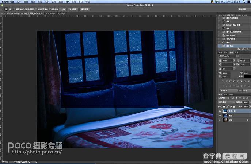
Task: Switch to the History panel tab
Action: pyautogui.click(x=231, y=15)
